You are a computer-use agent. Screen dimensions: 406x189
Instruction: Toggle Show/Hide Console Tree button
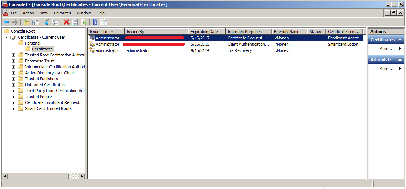(35, 22)
